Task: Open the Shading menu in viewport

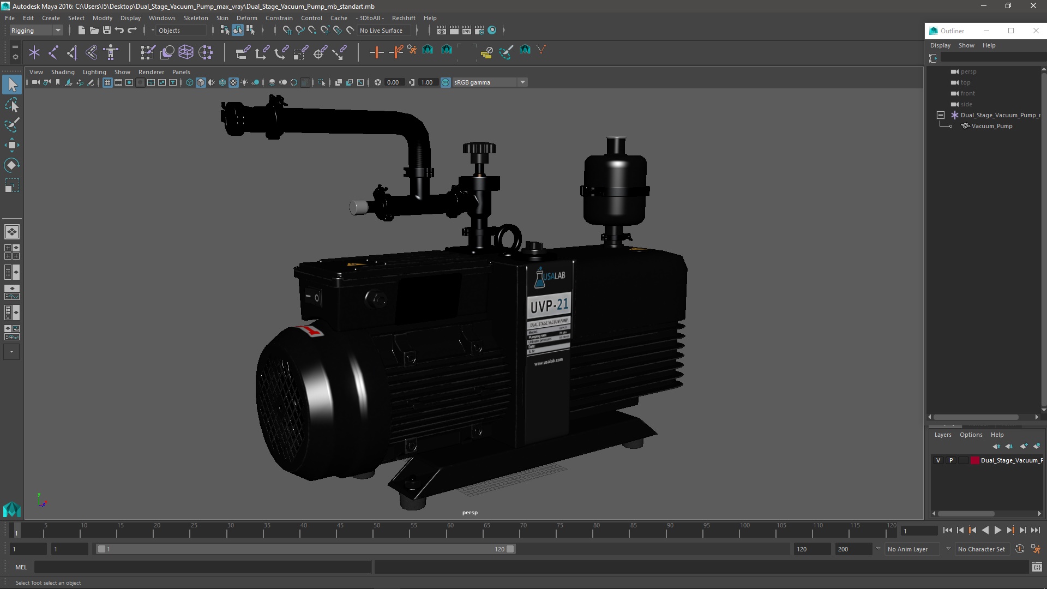Action: [x=63, y=71]
